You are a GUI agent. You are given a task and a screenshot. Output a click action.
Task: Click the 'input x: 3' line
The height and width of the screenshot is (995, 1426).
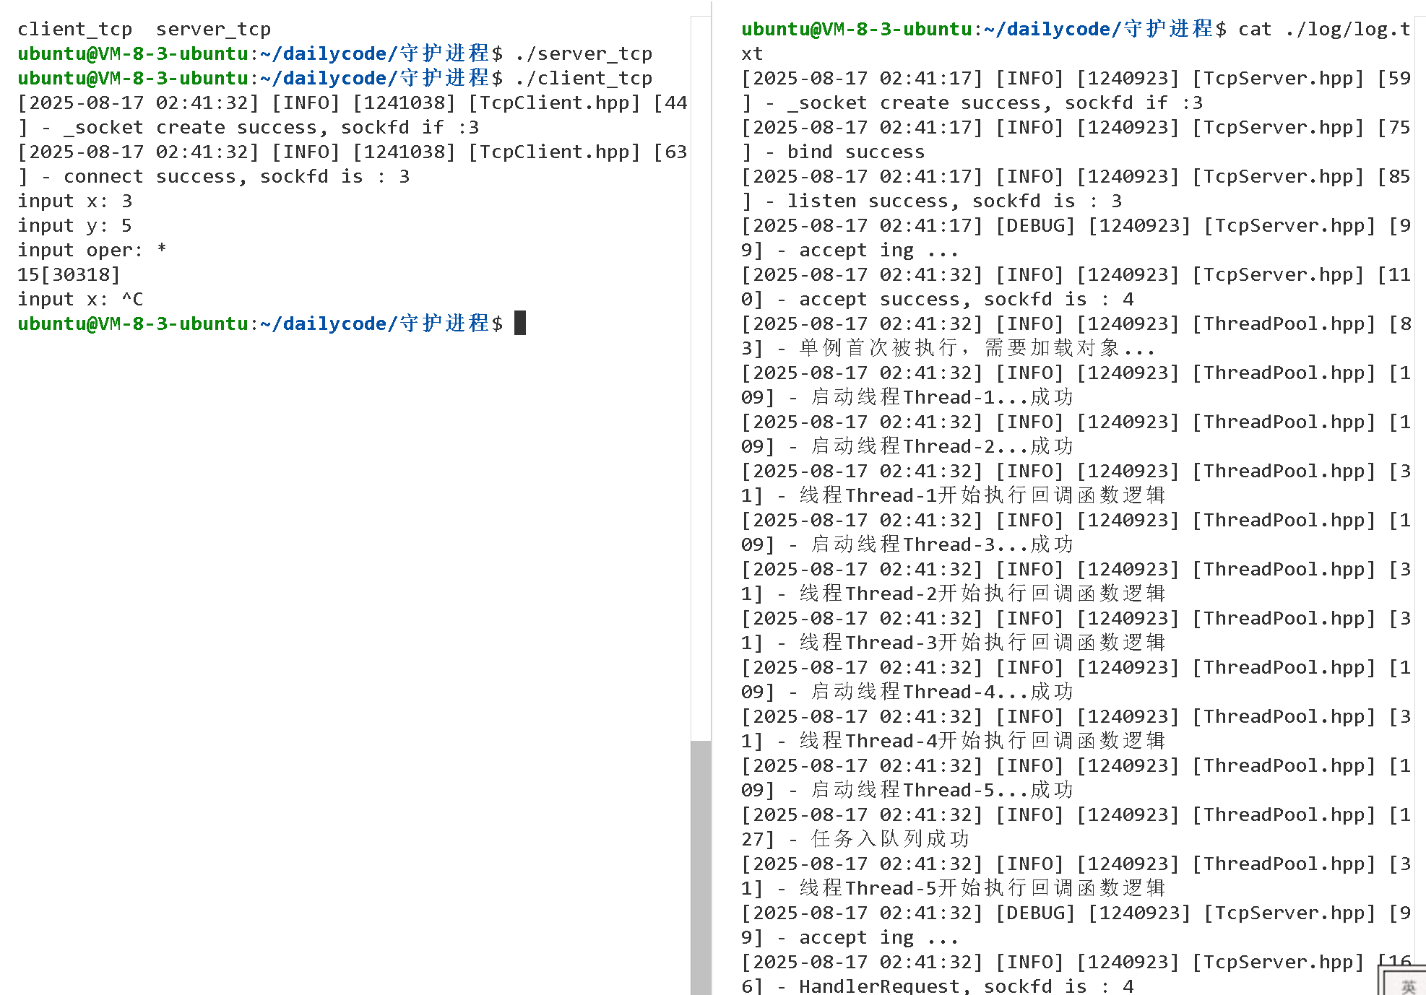coord(74,201)
